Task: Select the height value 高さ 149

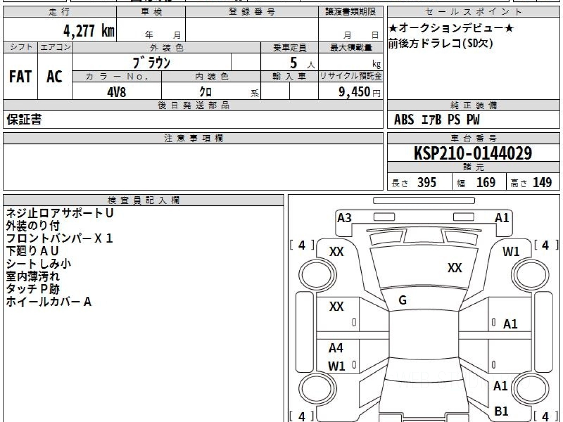Action: click(x=532, y=183)
